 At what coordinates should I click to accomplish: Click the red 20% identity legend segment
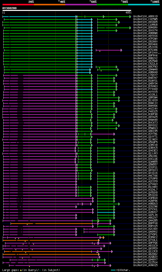click(18, 5)
